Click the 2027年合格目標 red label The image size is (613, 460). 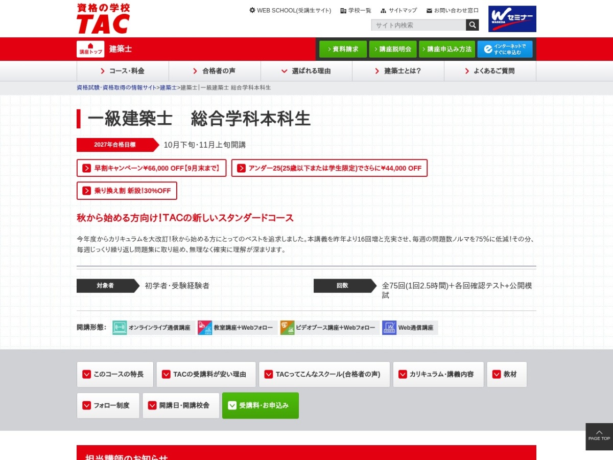coord(117,145)
